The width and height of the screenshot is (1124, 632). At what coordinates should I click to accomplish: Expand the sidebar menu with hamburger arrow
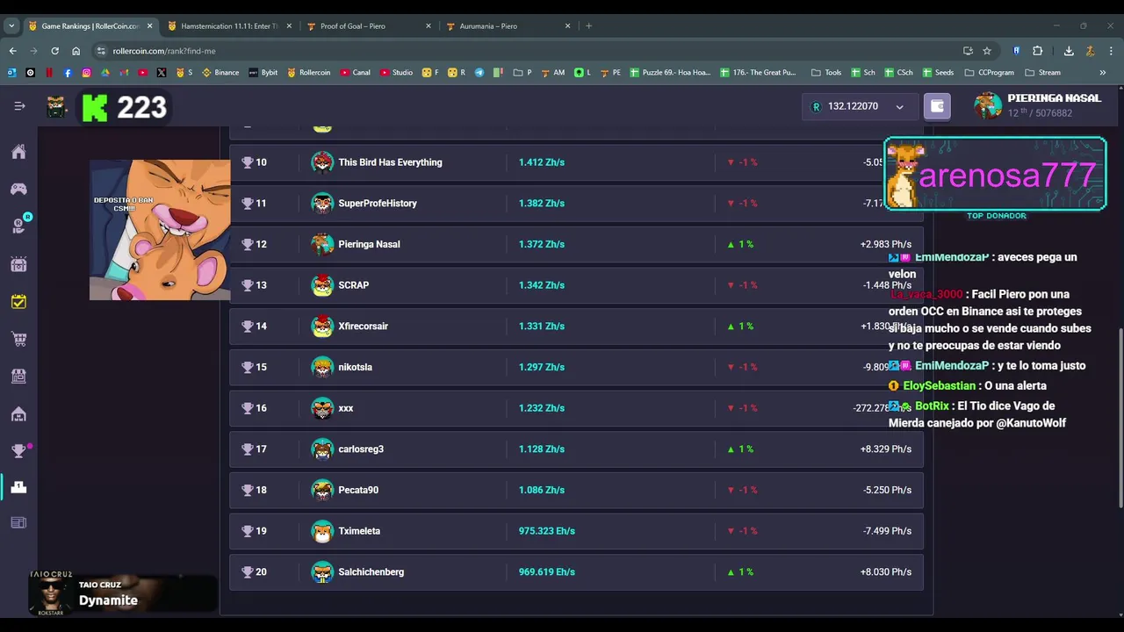point(19,106)
